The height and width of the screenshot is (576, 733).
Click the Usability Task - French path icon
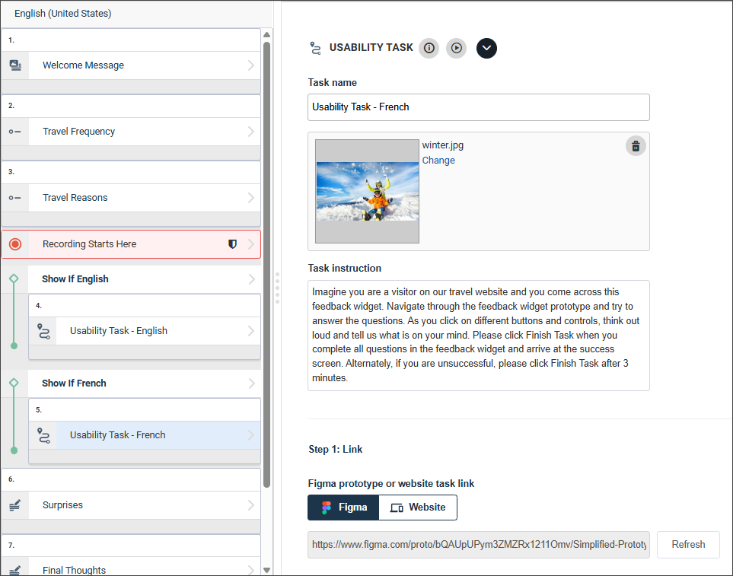tap(43, 435)
